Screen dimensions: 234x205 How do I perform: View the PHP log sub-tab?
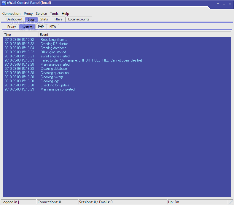coord(41,27)
